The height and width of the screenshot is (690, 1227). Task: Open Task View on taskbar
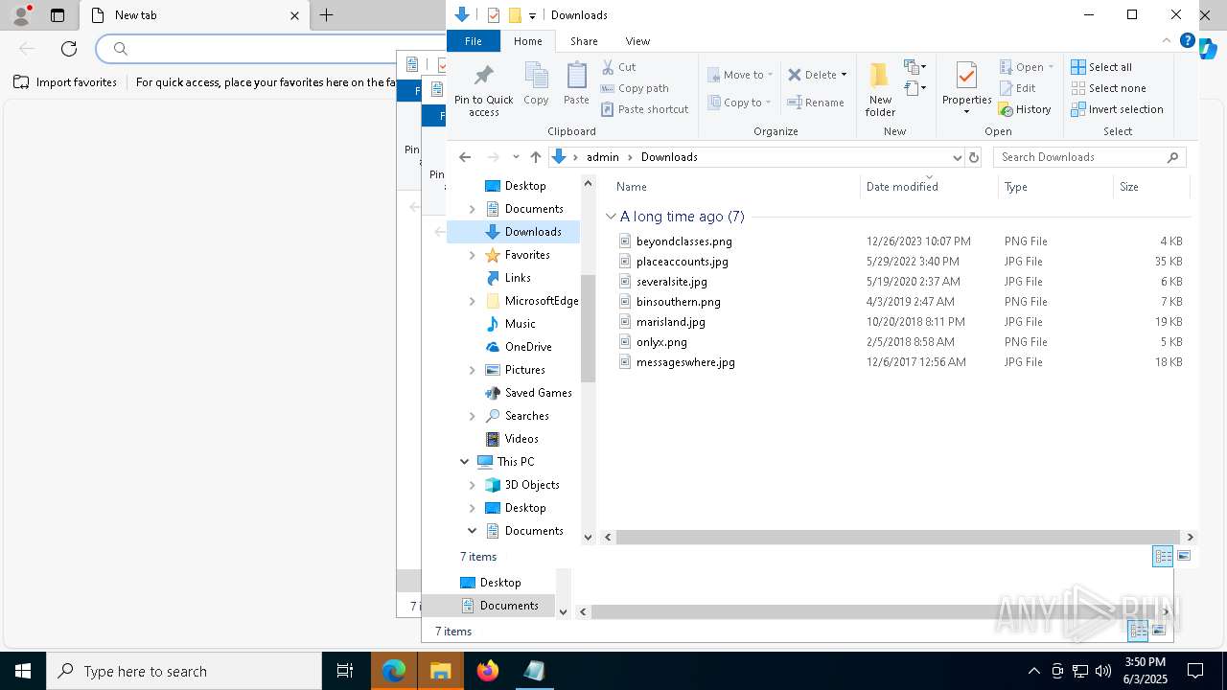tap(345, 671)
